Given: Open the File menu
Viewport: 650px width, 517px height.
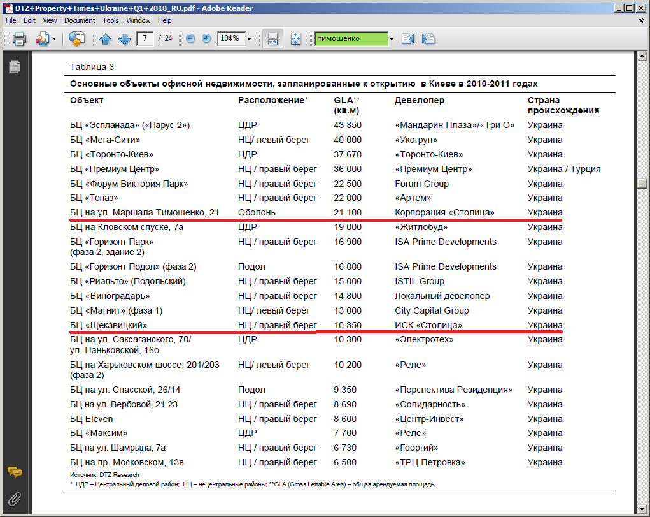Looking at the screenshot, I should pyautogui.click(x=11, y=20).
